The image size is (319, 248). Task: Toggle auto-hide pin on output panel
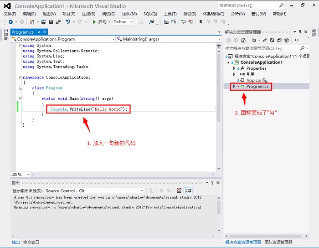tap(212, 182)
